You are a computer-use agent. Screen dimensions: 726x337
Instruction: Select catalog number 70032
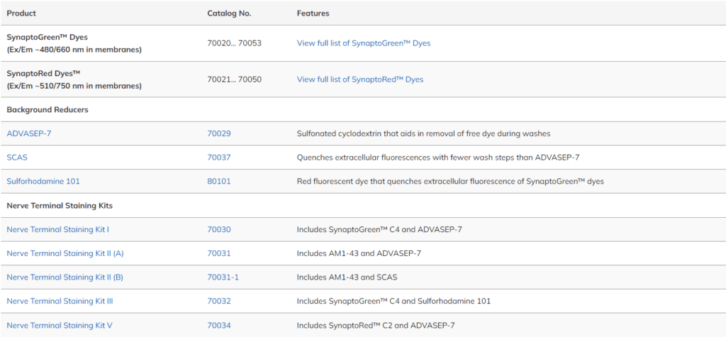[218, 302]
